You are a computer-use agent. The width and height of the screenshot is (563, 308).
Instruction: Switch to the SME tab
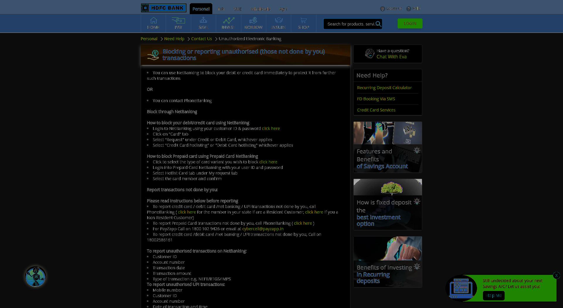tap(238, 9)
